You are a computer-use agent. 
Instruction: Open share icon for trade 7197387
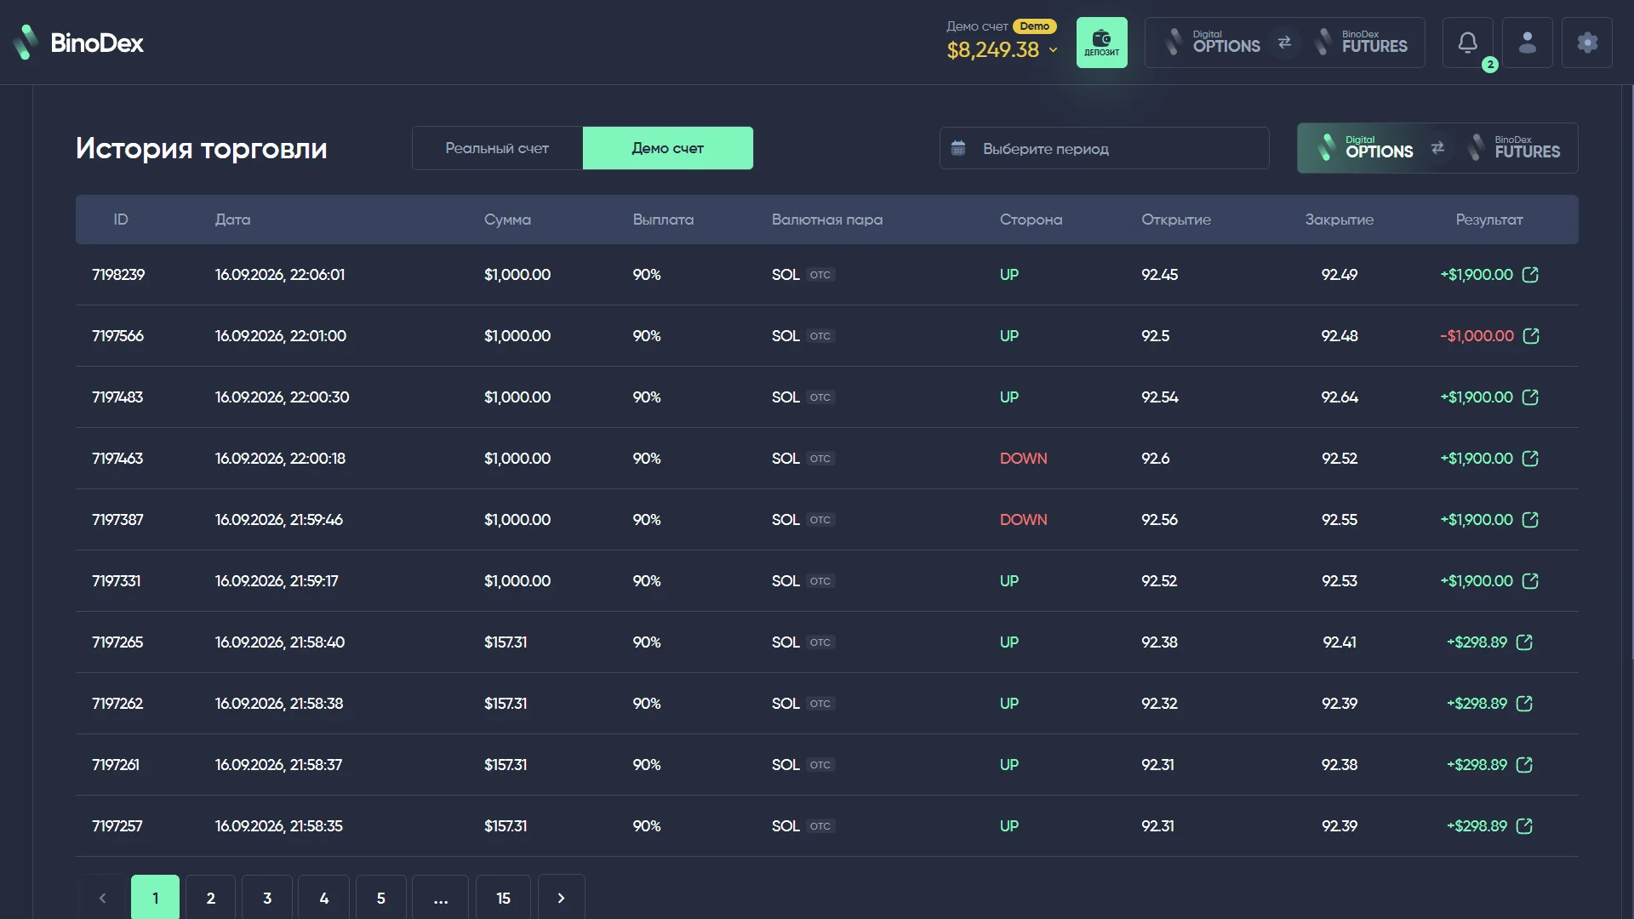pyautogui.click(x=1530, y=520)
